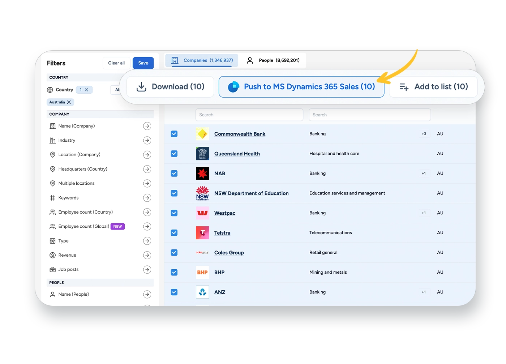This screenshot has width=506, height=364.
Task: Remove the Australia filter chip
Action: tap(69, 102)
